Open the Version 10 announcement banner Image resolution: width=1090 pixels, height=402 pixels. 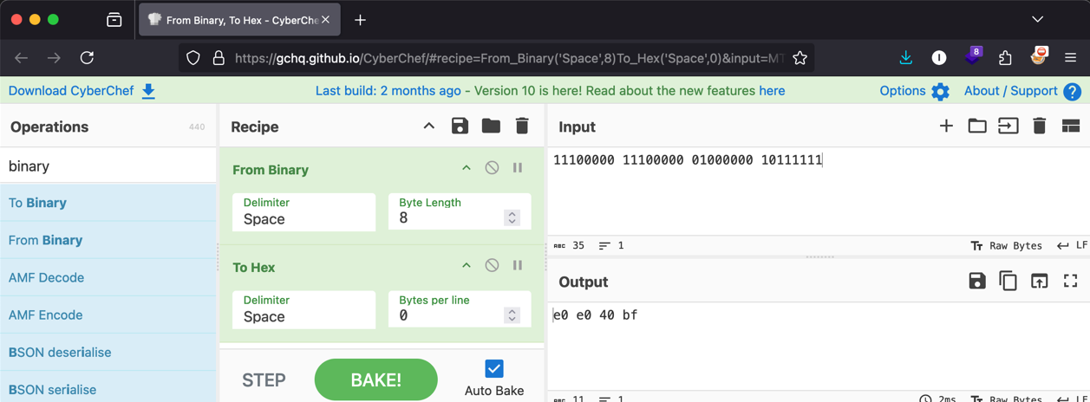coord(550,90)
